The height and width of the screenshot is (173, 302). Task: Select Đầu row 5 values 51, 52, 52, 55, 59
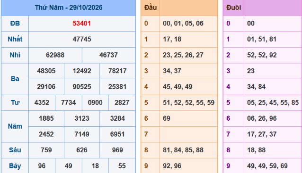click(x=188, y=102)
